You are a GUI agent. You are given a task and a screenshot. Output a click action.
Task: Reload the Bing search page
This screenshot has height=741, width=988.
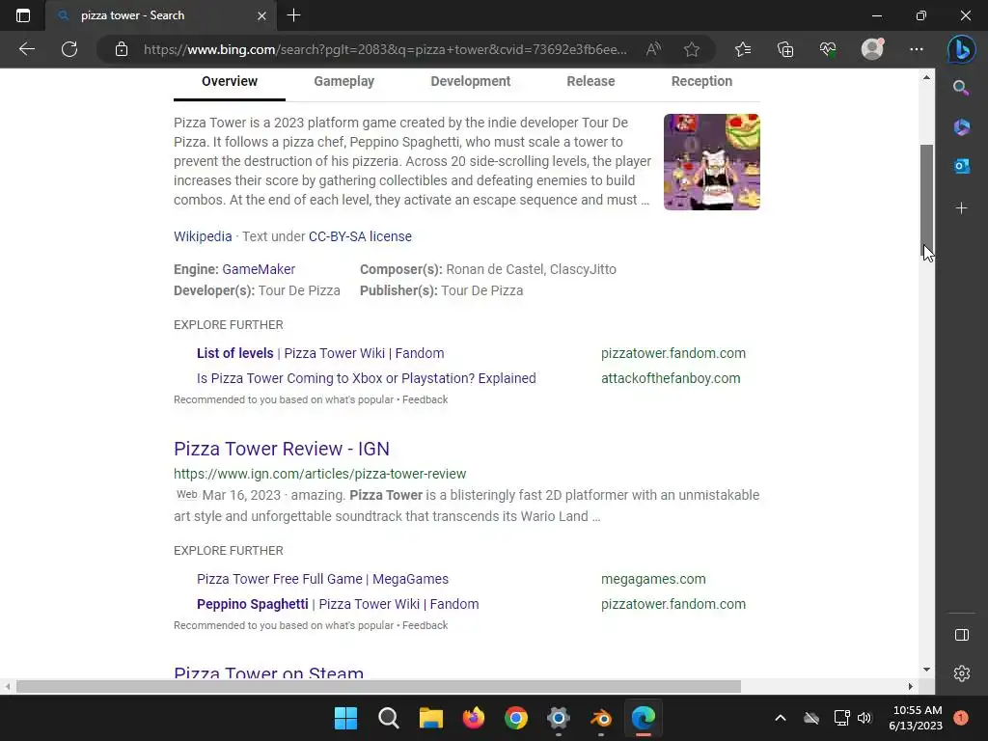(x=69, y=49)
